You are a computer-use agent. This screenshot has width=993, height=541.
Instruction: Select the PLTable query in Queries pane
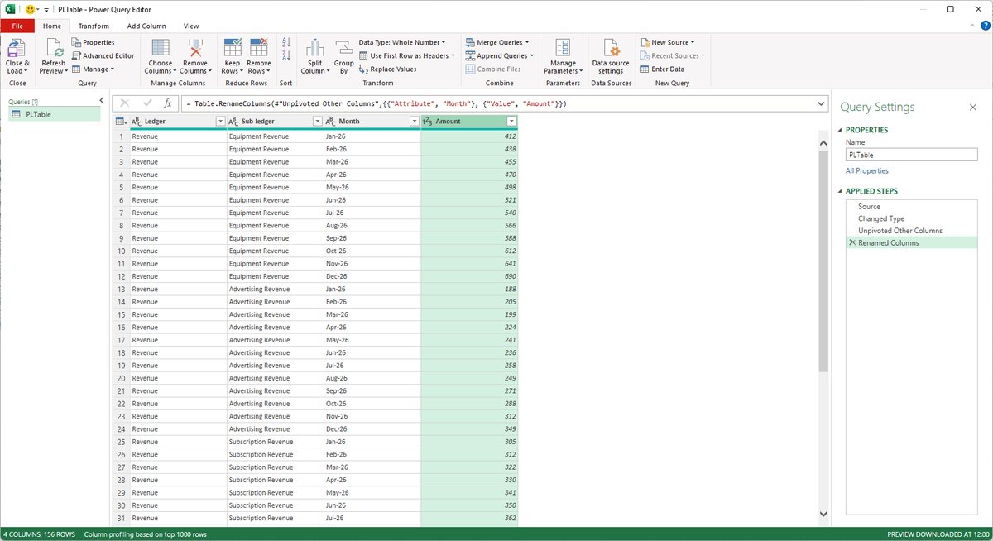point(55,114)
